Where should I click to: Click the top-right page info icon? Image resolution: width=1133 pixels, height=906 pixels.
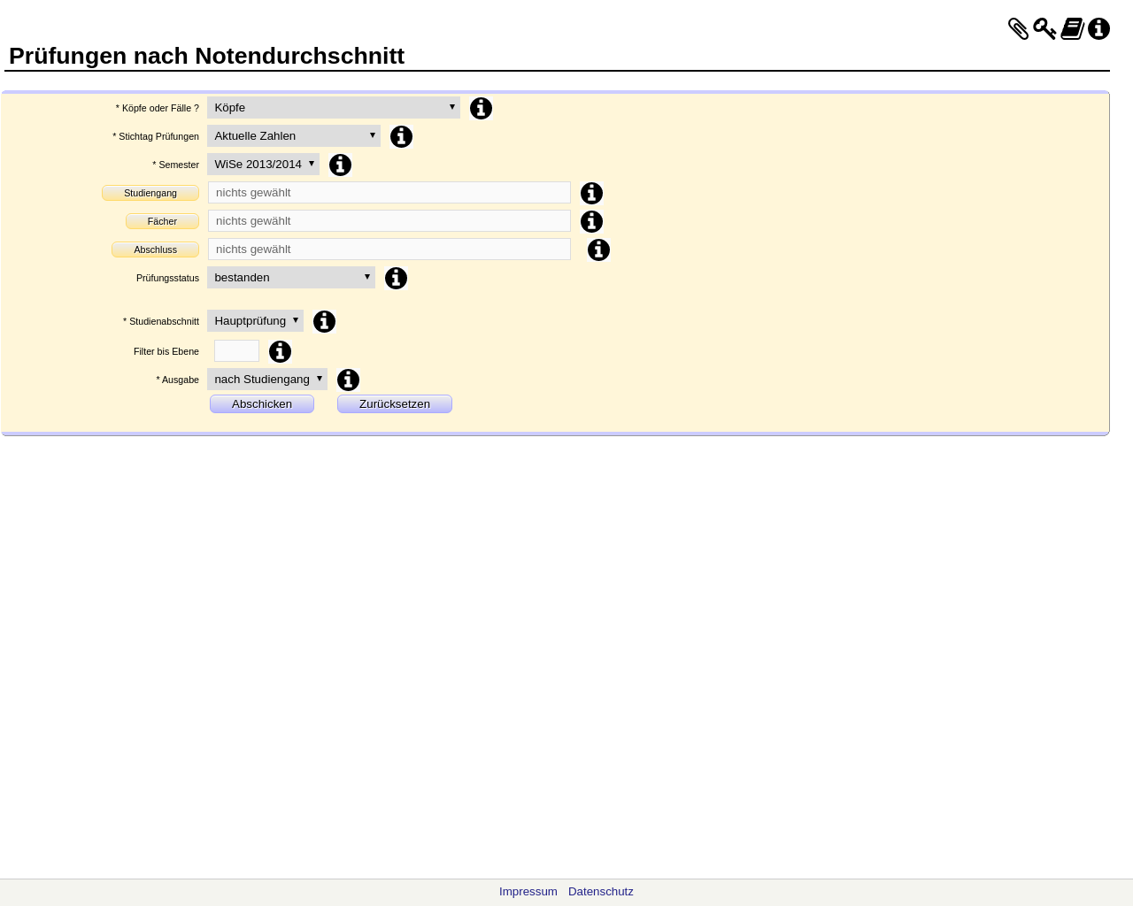(x=1098, y=29)
